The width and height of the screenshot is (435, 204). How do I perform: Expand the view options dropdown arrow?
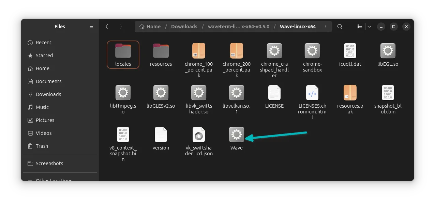click(x=369, y=27)
